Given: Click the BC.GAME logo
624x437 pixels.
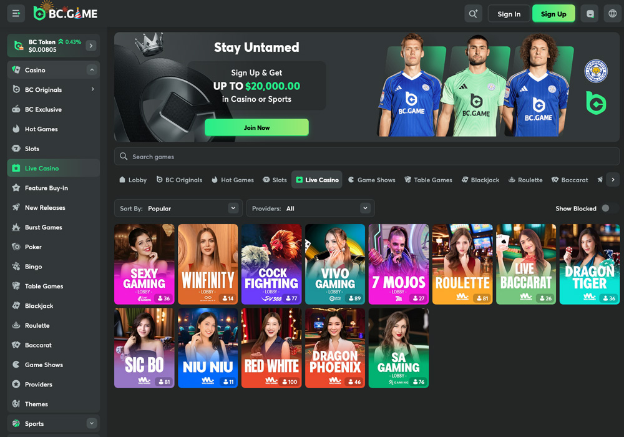Looking at the screenshot, I should tap(66, 14).
